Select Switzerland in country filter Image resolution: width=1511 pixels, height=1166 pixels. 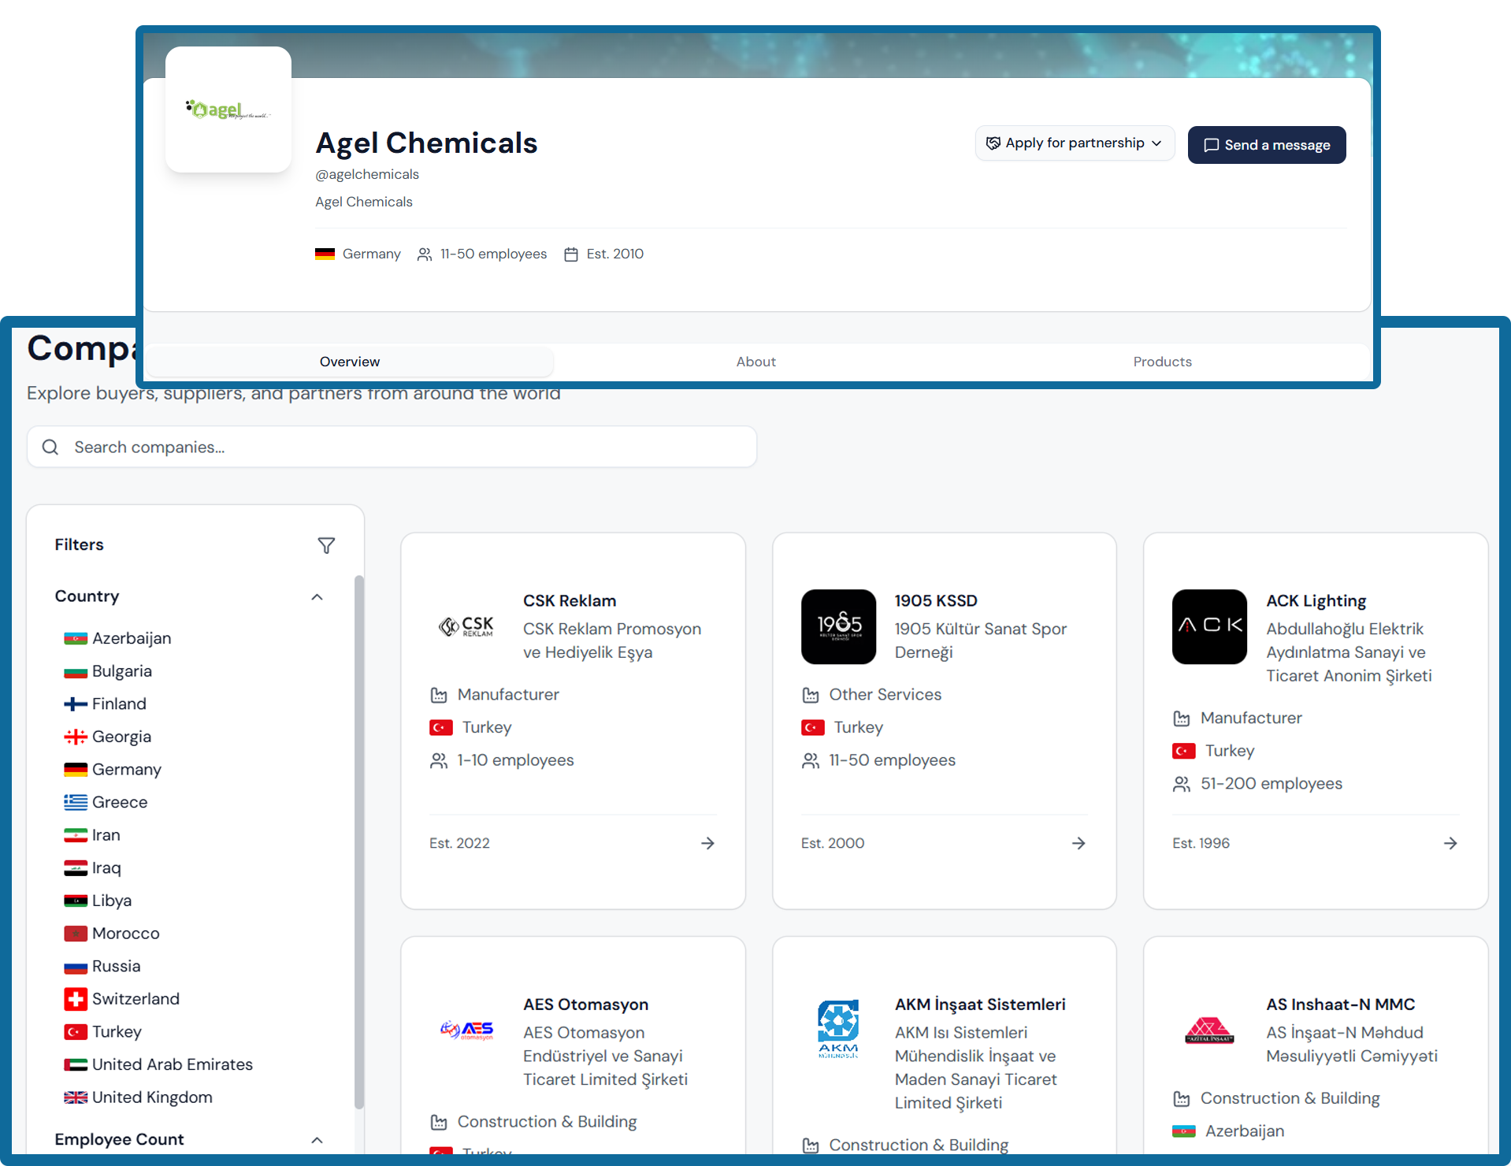click(122, 999)
